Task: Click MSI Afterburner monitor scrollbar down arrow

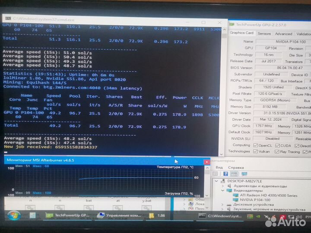Action: [207, 195]
